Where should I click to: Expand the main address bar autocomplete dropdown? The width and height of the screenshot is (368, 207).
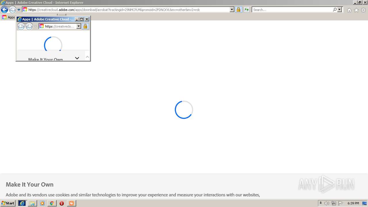coord(232,9)
